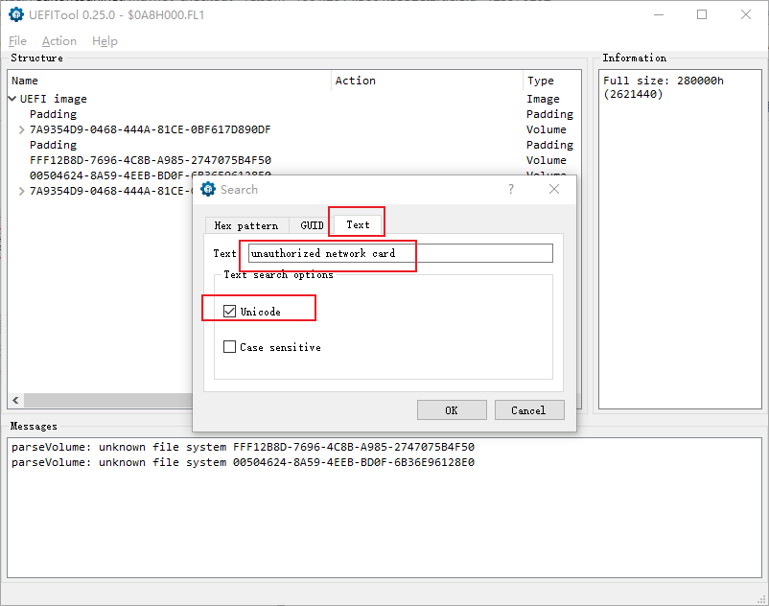Click the window resize grip in corner

(761, 599)
